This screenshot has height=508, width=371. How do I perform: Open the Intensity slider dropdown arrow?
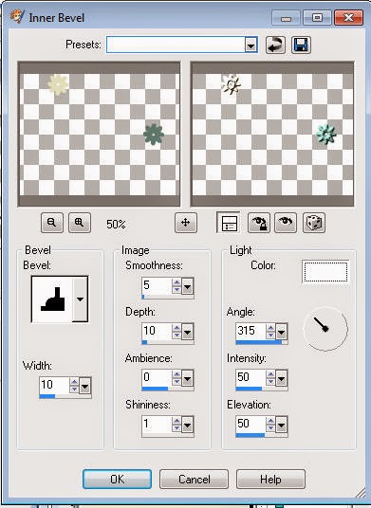pos(281,378)
